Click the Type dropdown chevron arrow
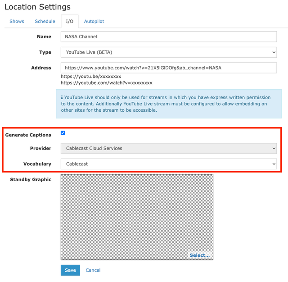 point(274,52)
